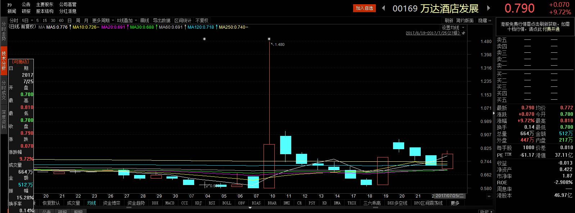Activate the 画线 drawing tool
This screenshot has width=575, height=213.
[x=145, y=21]
